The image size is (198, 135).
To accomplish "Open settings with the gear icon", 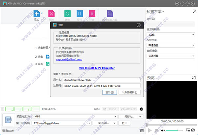I will point(141,109).
